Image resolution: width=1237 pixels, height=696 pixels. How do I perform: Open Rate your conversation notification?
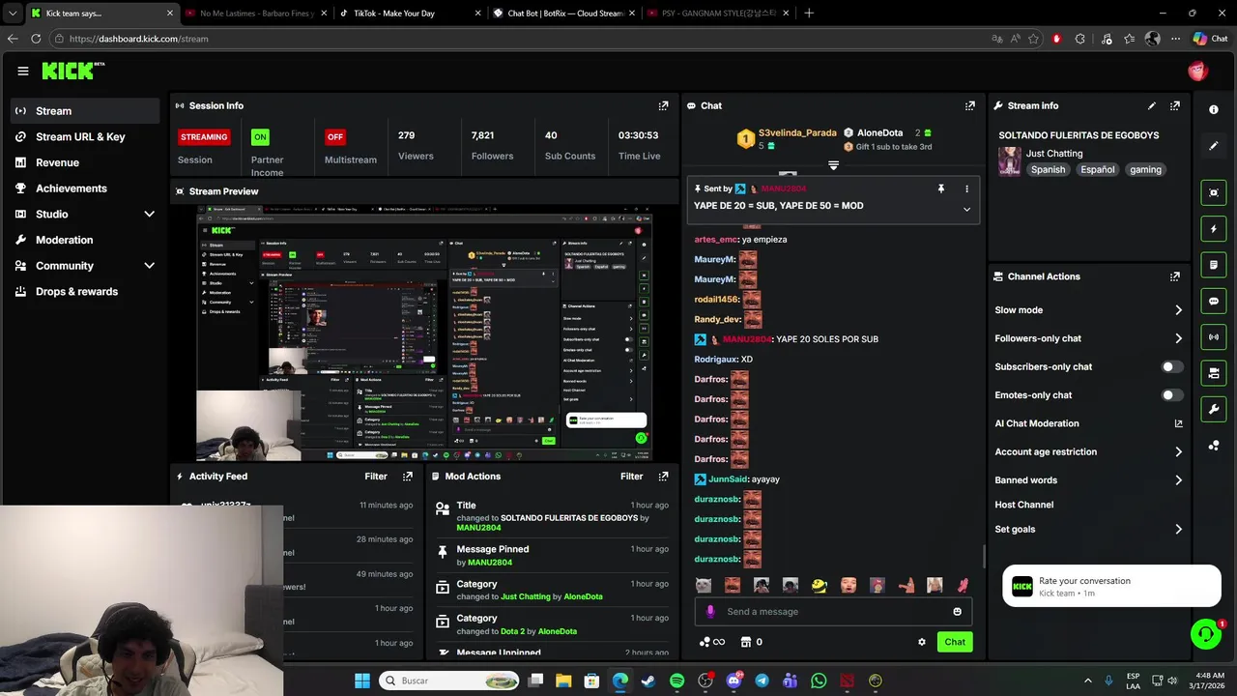1111,586
